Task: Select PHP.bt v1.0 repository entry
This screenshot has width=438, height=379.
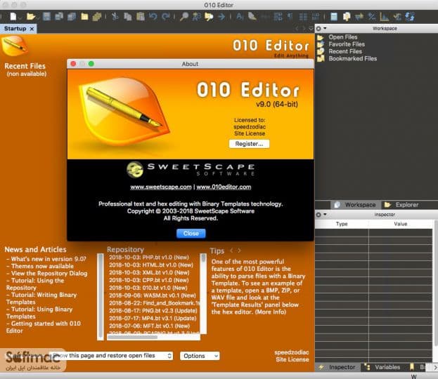Action: 149,257
